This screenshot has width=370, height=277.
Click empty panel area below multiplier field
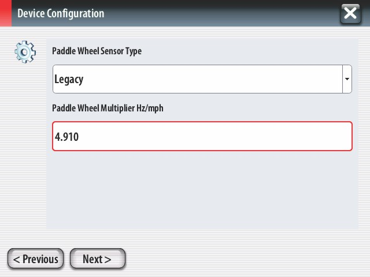[202, 190]
